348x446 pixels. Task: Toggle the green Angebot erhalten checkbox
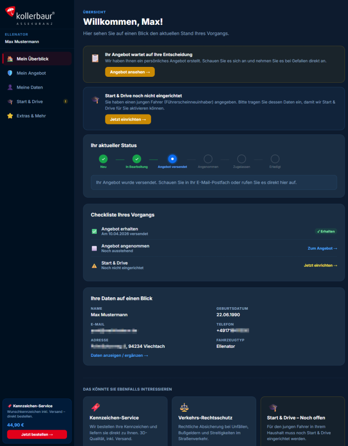[x=94, y=231]
